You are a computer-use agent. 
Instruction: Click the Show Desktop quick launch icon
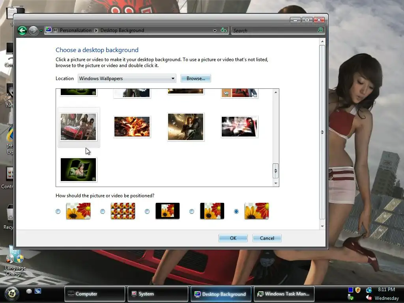point(29,291)
